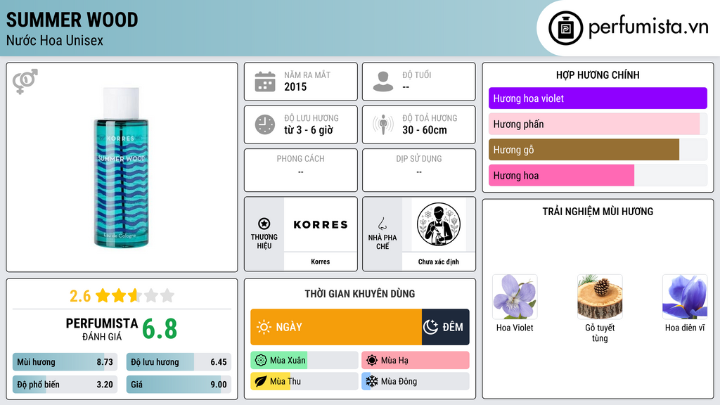The height and width of the screenshot is (405, 720).
Task: Select the Hương phấn accord bar
Action: pos(598,124)
